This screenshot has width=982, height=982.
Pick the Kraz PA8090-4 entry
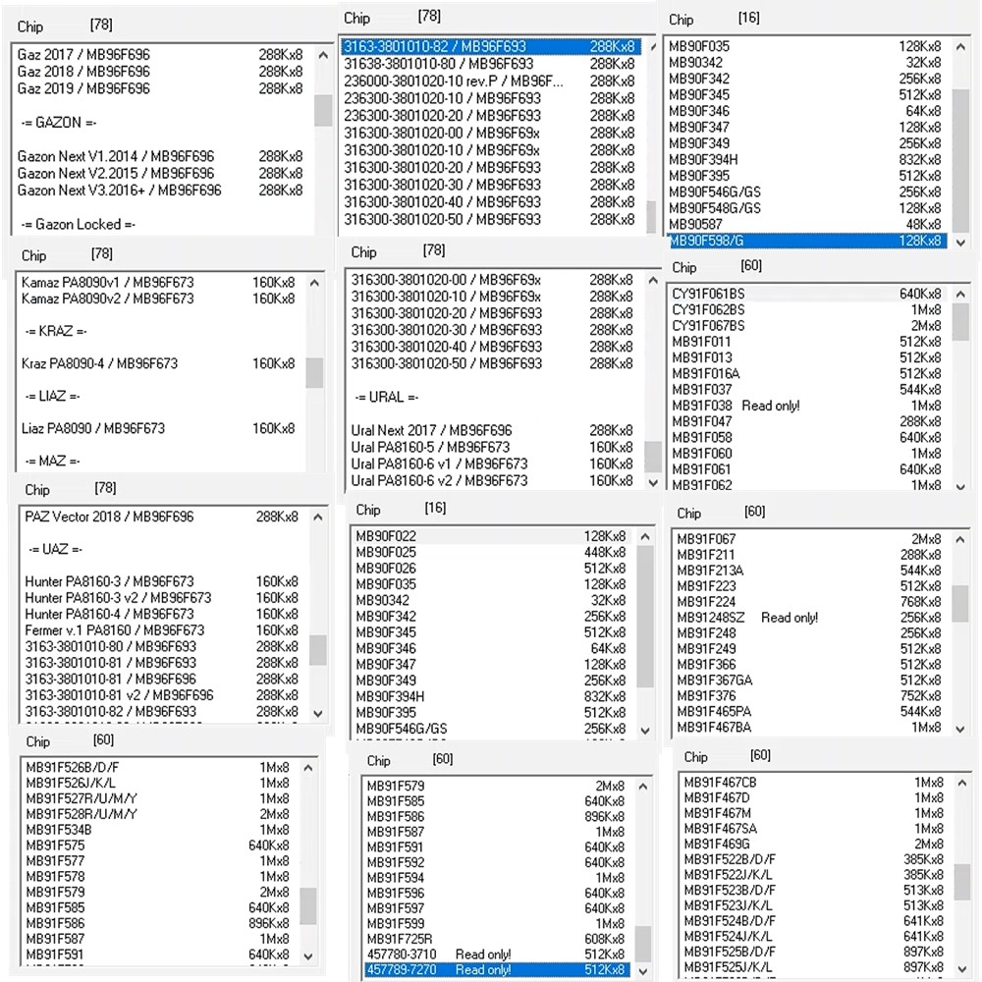tap(100, 363)
